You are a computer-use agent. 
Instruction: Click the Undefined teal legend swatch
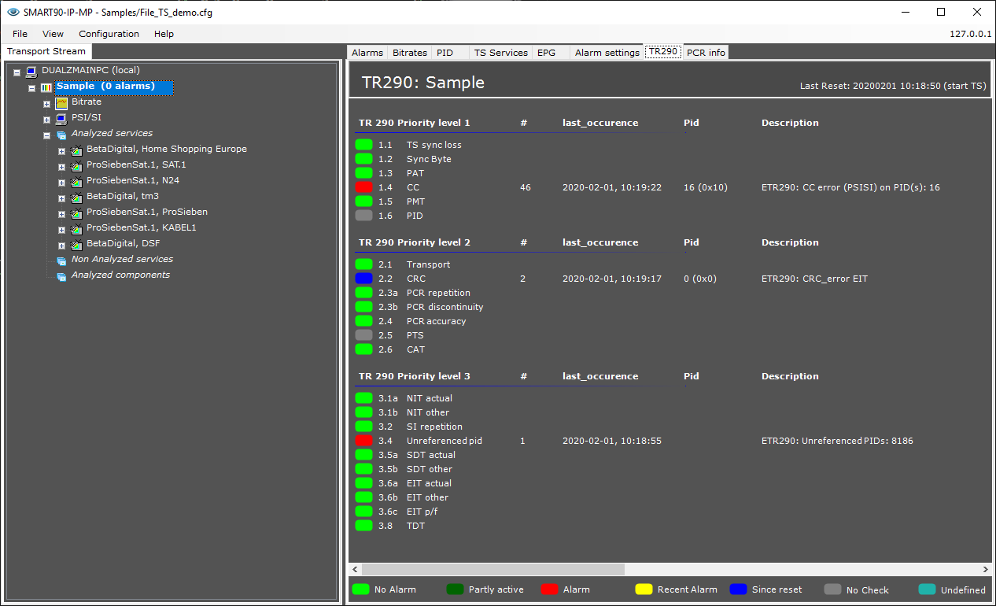pyautogui.click(x=927, y=589)
